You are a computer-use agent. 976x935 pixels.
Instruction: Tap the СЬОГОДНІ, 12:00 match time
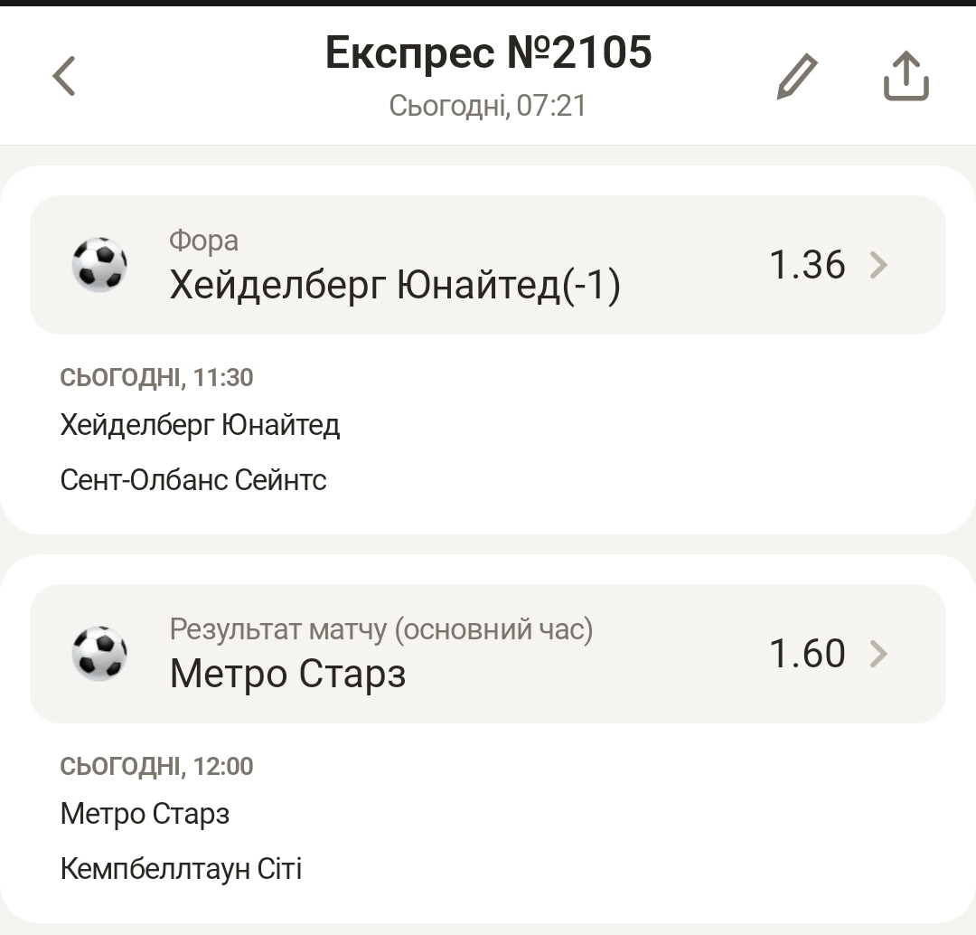point(156,767)
